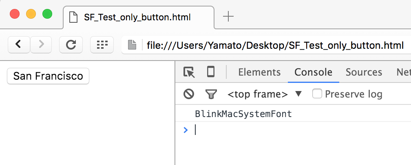Clear the console with the ban icon
Screen dimensions: 411x165
click(x=189, y=94)
